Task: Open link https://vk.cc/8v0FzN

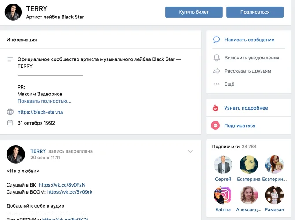Action: point(62,185)
